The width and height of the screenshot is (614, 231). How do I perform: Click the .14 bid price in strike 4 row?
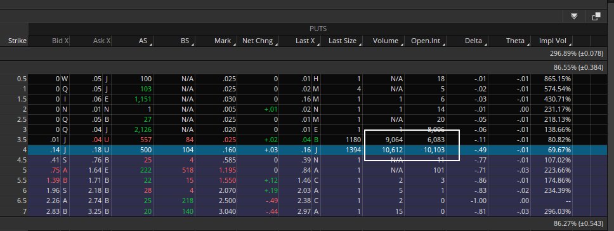[x=55, y=150]
